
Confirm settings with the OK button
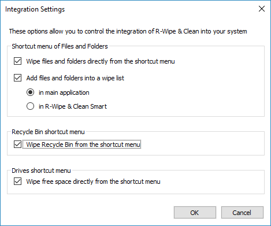(x=195, y=213)
